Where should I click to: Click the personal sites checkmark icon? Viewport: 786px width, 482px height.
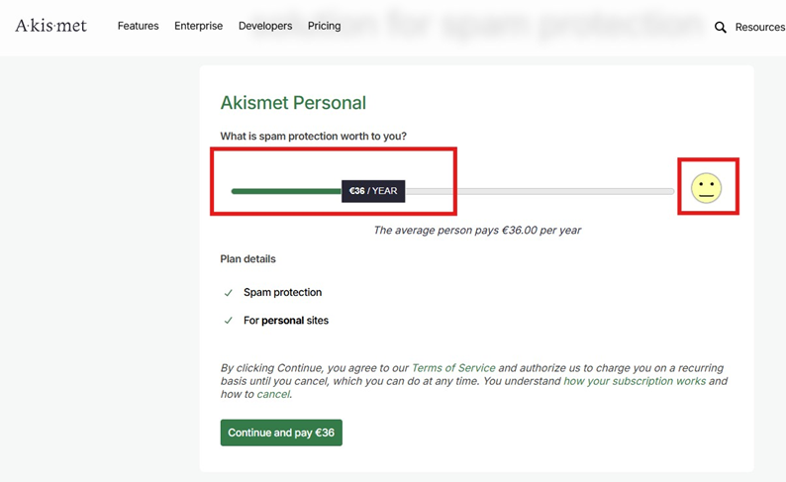coord(228,320)
